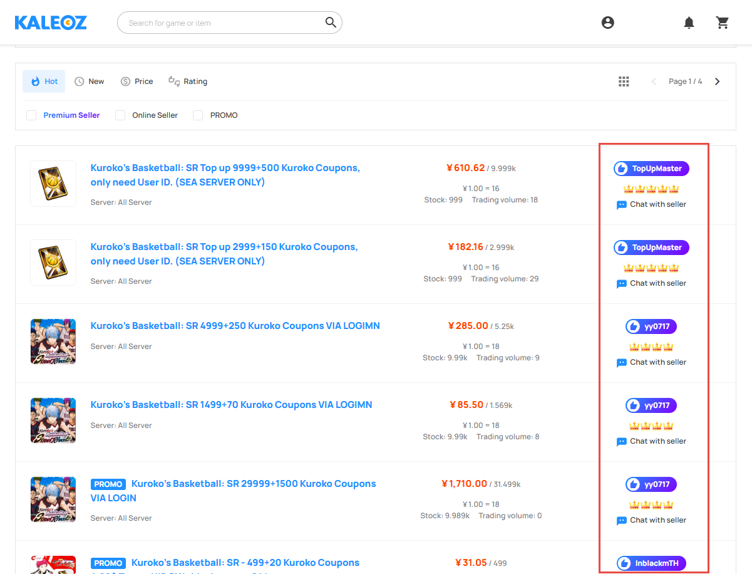The width and height of the screenshot is (752, 574).
Task: Click chat icon for 2999+150 listing
Action: click(x=621, y=284)
